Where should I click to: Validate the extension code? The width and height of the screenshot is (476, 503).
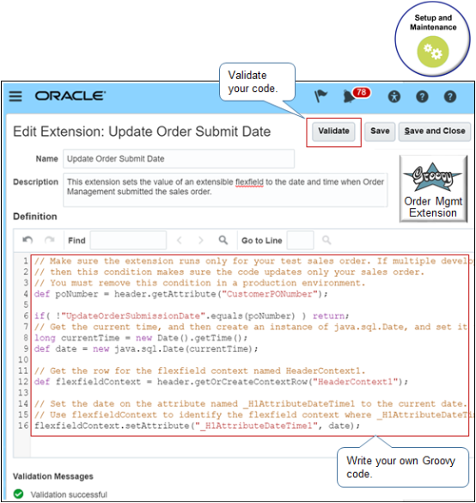click(x=333, y=132)
